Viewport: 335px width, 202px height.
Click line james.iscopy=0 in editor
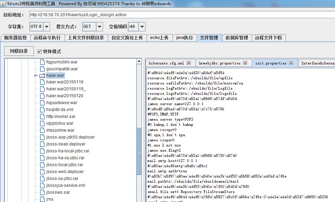click(x=162, y=130)
